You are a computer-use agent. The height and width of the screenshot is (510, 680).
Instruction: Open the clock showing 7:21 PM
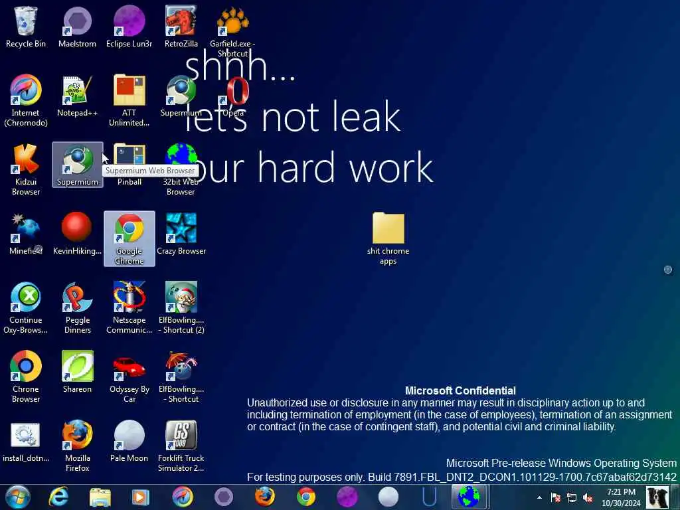tap(621, 497)
